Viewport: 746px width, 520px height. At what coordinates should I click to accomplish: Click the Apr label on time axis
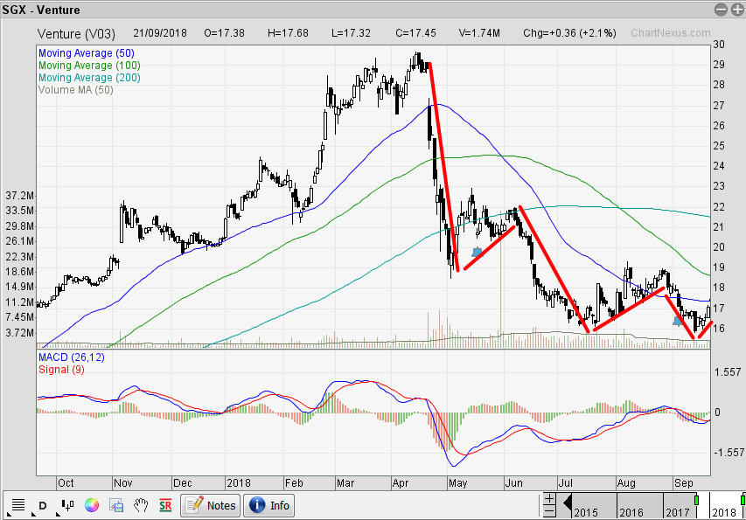click(x=401, y=483)
